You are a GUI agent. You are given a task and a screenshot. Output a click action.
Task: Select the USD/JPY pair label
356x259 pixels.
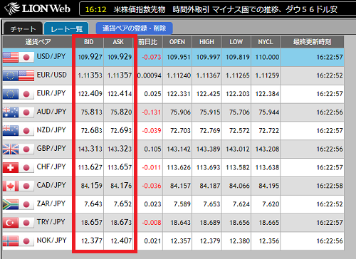[x=51, y=56]
